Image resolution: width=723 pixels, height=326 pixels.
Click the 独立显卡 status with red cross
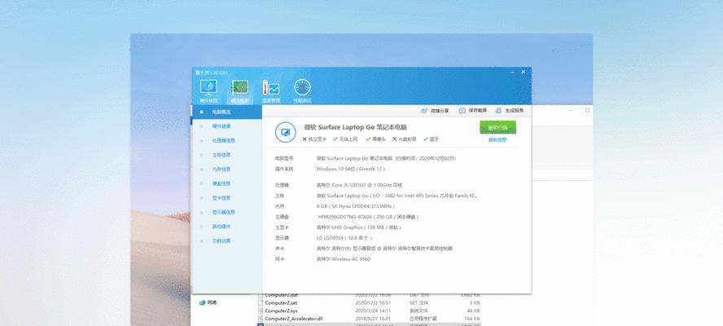point(314,139)
